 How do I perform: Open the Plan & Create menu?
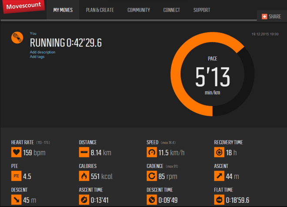pos(101,10)
